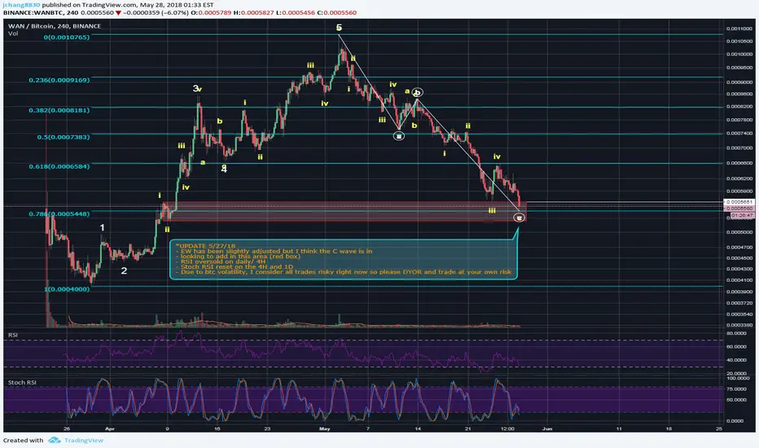Click the TradingView text link at bottom
This screenshot has width=759, height=448.
pos(84,440)
